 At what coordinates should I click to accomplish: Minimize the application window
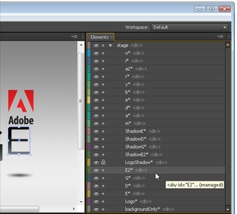200,9
